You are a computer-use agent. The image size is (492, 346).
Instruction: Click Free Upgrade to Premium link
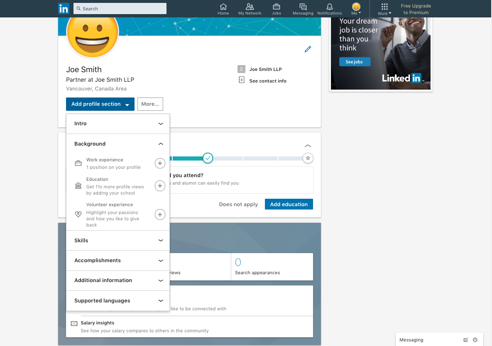click(416, 9)
